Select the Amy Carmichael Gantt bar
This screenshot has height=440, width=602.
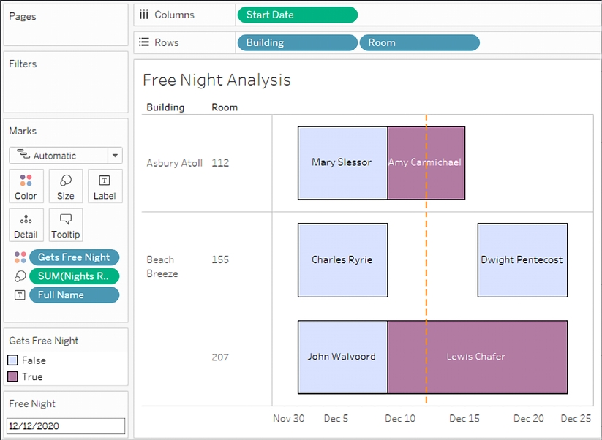[x=426, y=162]
